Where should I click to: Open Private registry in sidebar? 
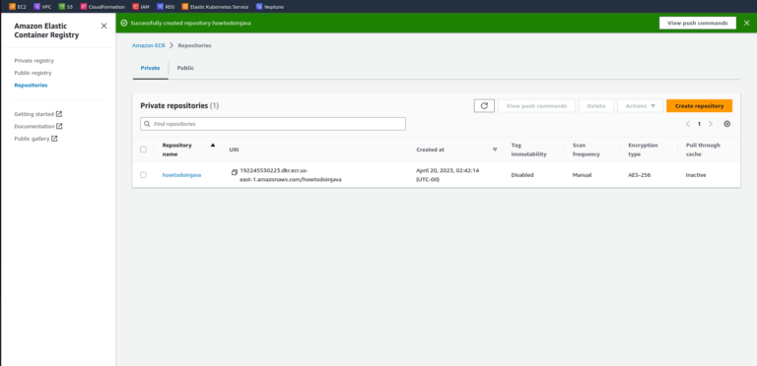(34, 61)
